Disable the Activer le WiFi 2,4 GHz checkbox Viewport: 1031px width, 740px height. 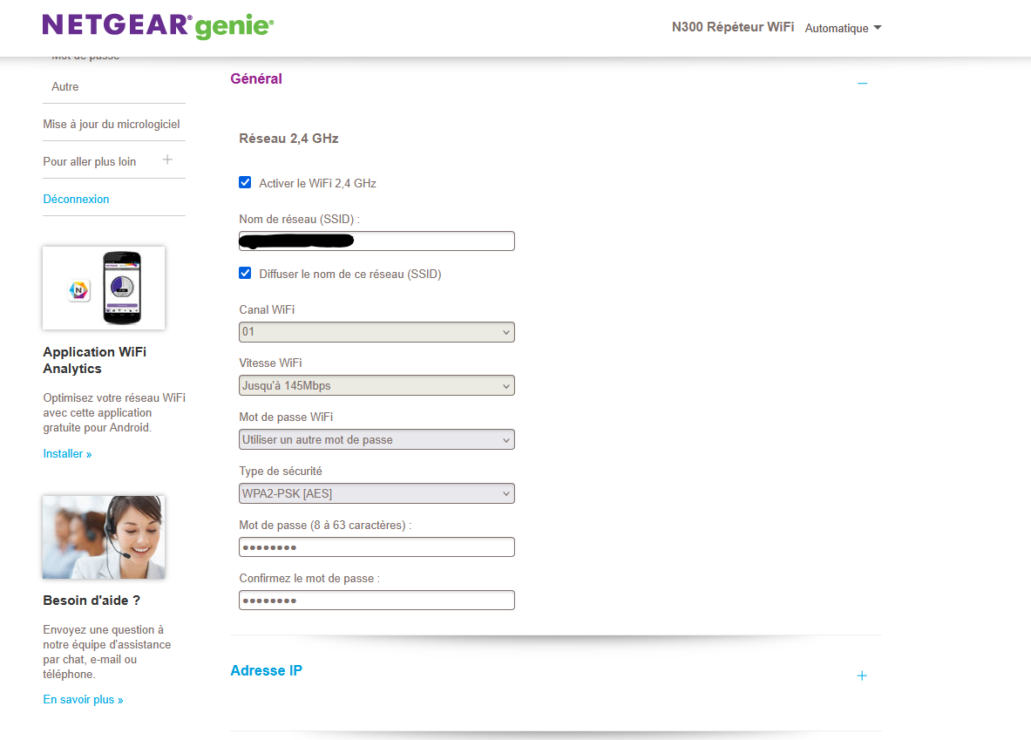pyautogui.click(x=245, y=183)
